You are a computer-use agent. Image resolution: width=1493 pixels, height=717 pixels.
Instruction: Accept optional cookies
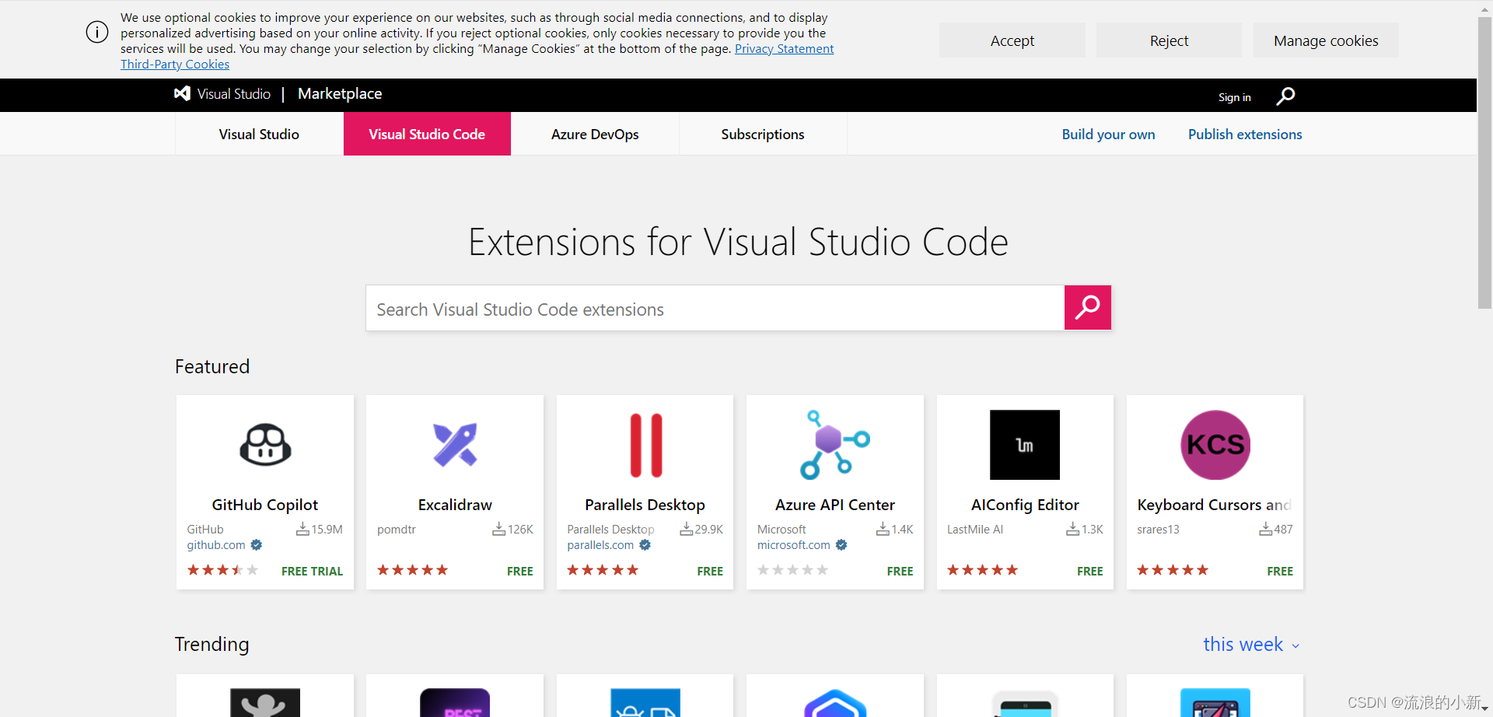coord(1012,40)
